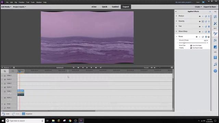This screenshot has height=123, width=219.
Task: Open the Effects fx icon
Action: [x=215, y=40]
